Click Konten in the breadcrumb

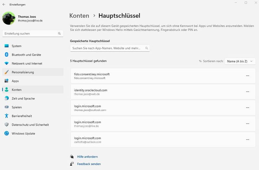point(79,16)
